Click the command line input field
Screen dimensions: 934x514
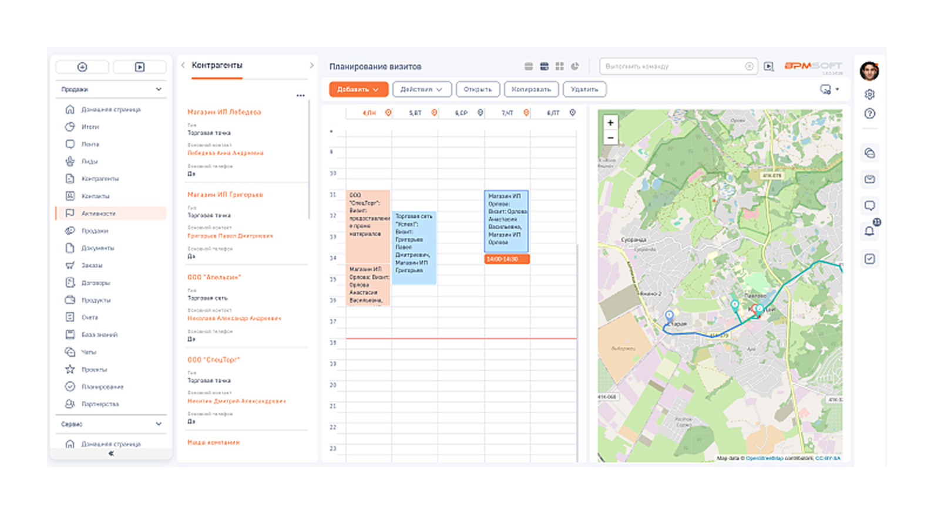tap(678, 66)
